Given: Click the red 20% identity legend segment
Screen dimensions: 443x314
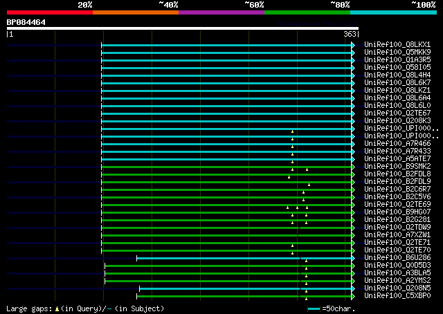Looking at the screenshot, I should coord(50,12).
